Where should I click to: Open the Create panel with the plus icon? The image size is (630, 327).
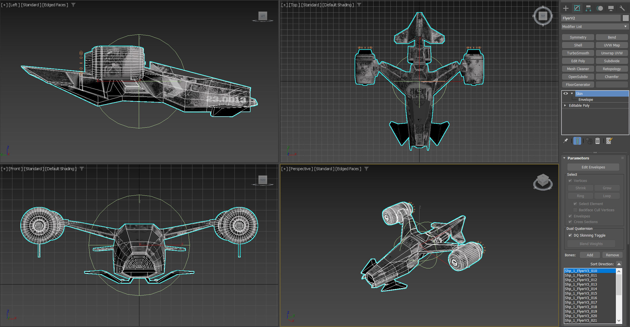click(x=565, y=8)
